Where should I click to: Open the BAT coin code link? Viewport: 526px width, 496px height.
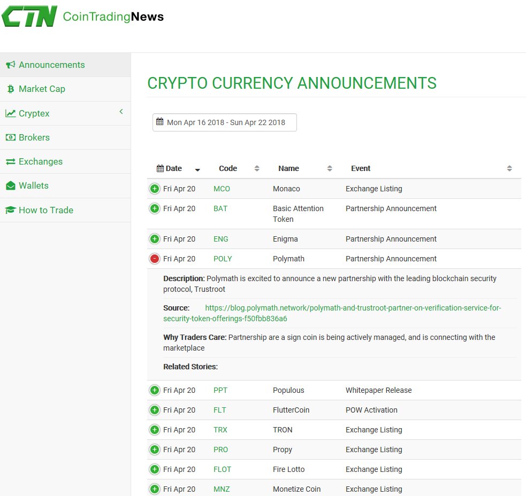[x=220, y=208]
